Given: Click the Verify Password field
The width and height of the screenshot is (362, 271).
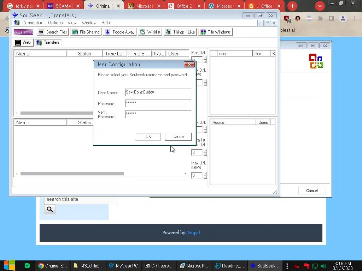Looking at the screenshot, I should 158,114.
